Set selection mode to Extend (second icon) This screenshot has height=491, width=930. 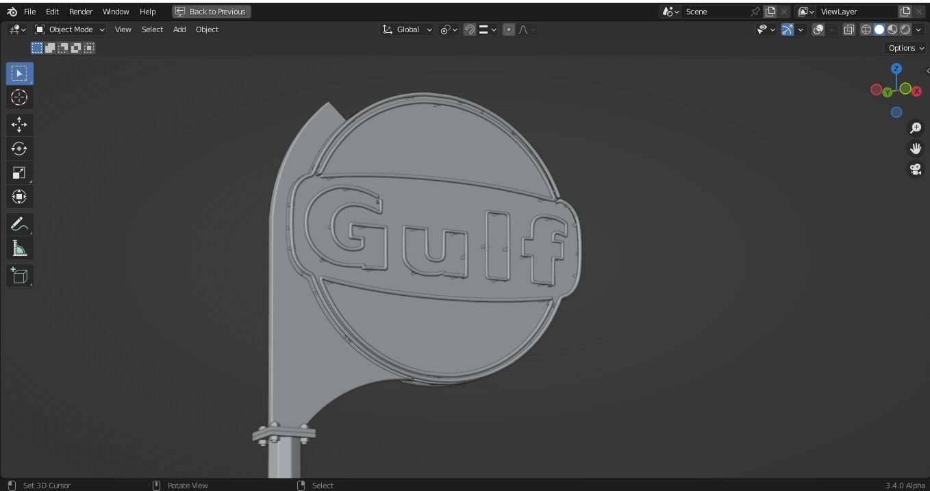tap(50, 48)
